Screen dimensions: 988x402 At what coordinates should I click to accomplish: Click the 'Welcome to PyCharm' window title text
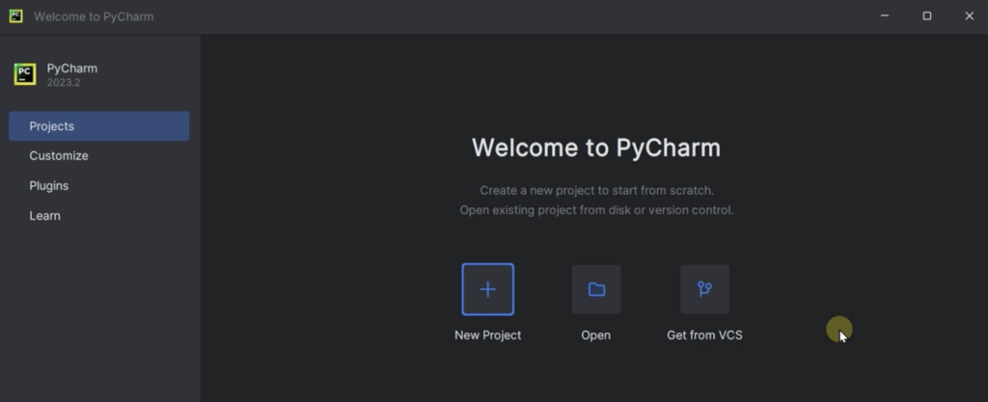click(94, 16)
